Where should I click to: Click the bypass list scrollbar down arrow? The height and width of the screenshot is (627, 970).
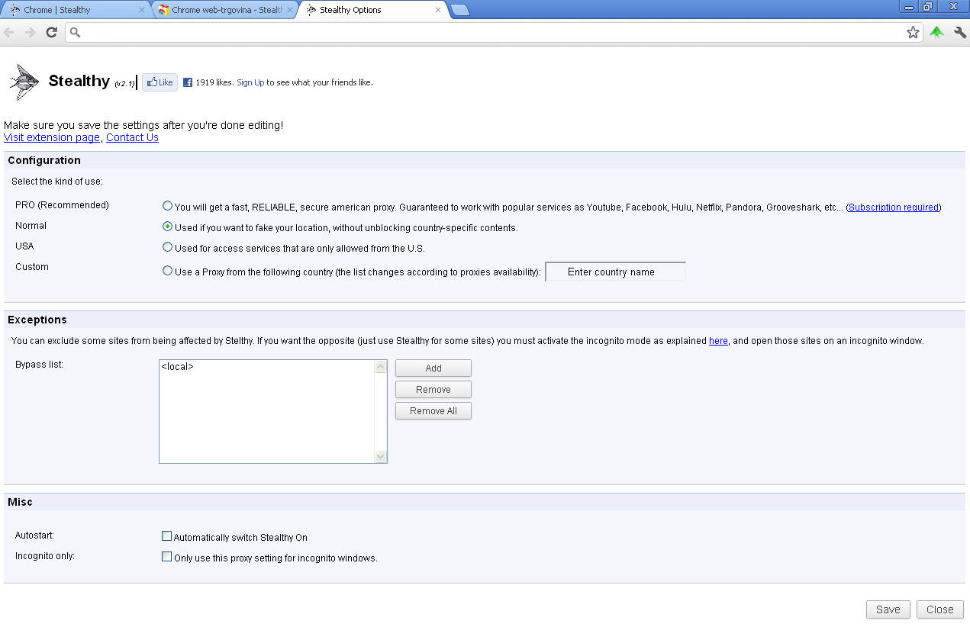pos(381,456)
